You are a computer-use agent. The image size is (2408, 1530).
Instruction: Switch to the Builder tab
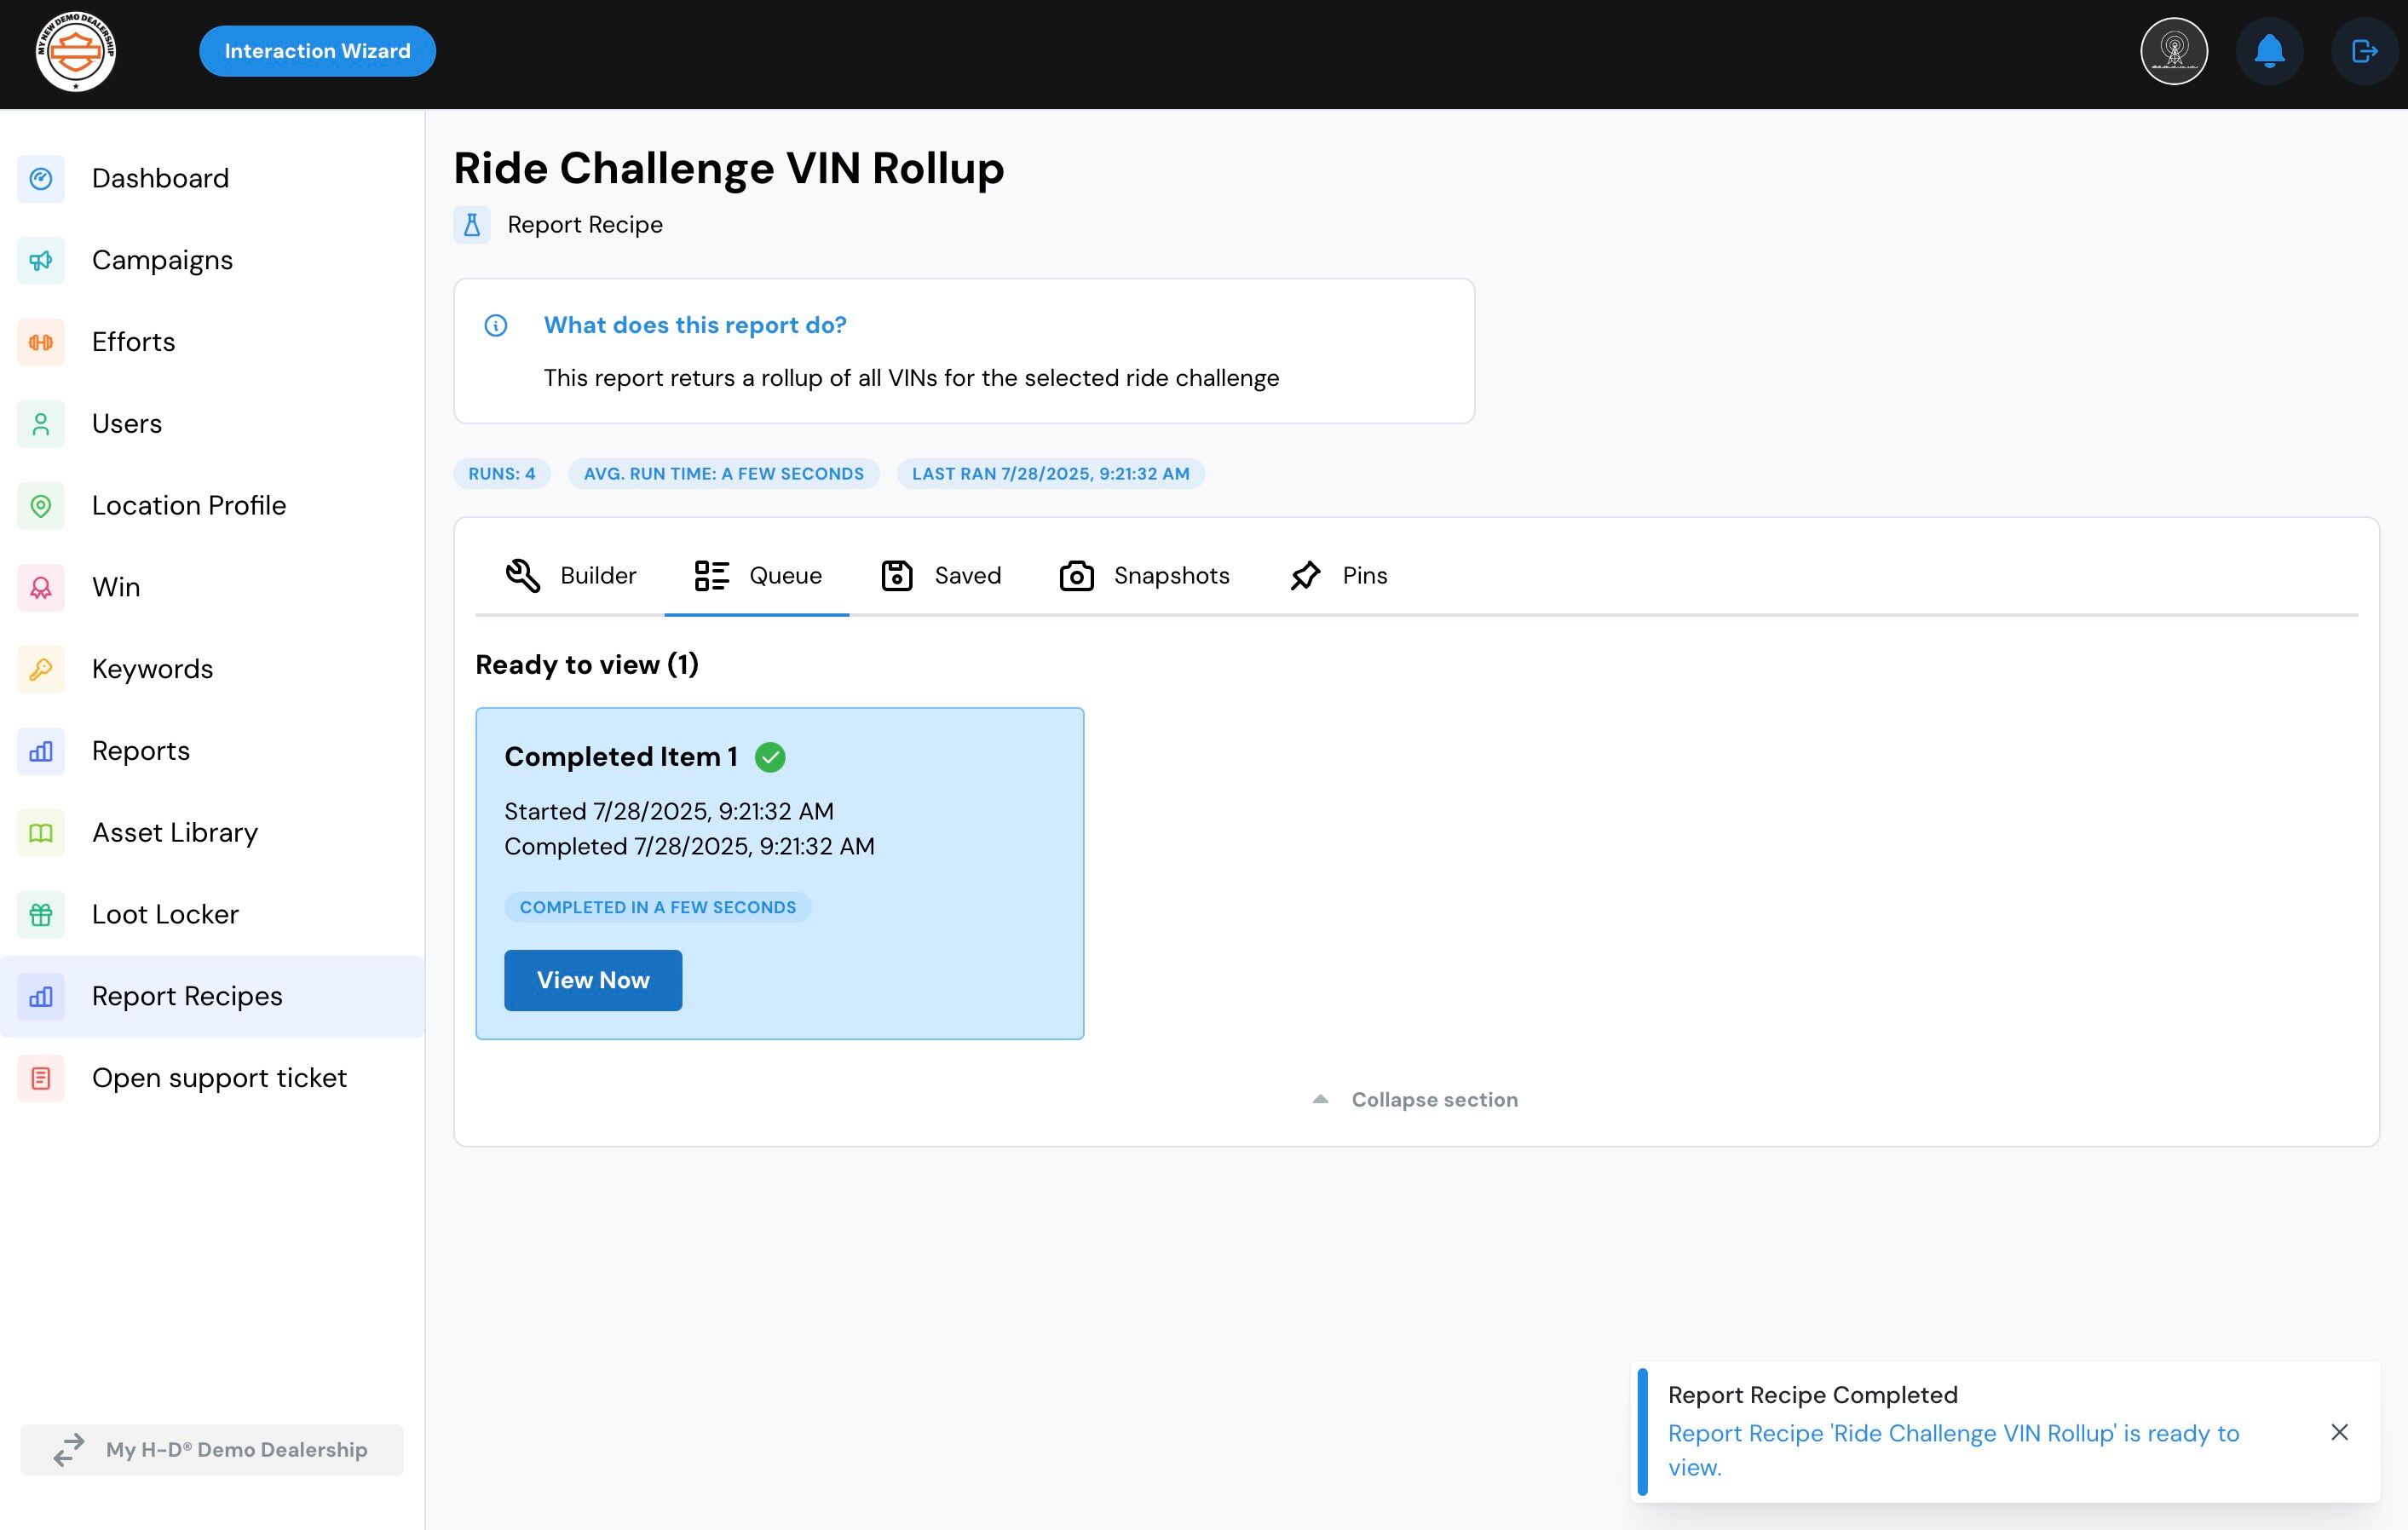click(570, 576)
